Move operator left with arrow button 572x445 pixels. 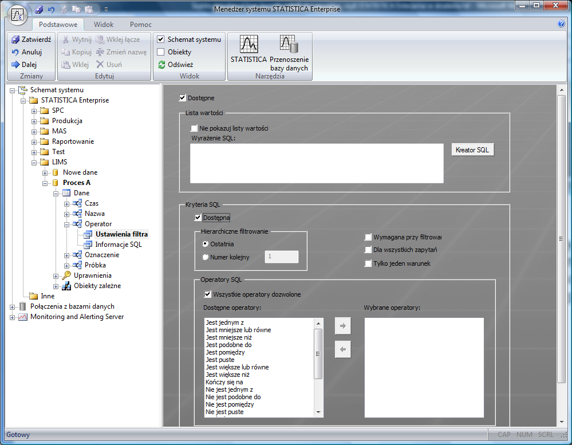342,349
